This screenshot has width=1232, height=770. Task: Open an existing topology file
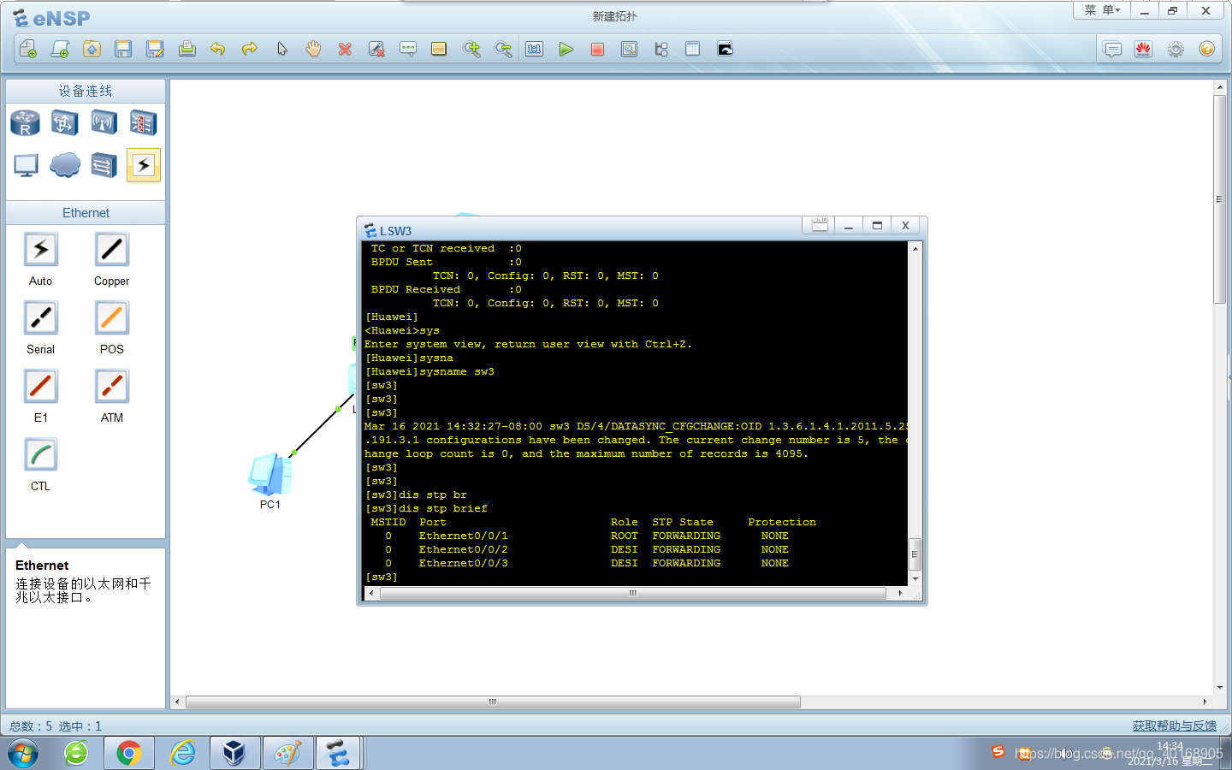tap(92, 49)
